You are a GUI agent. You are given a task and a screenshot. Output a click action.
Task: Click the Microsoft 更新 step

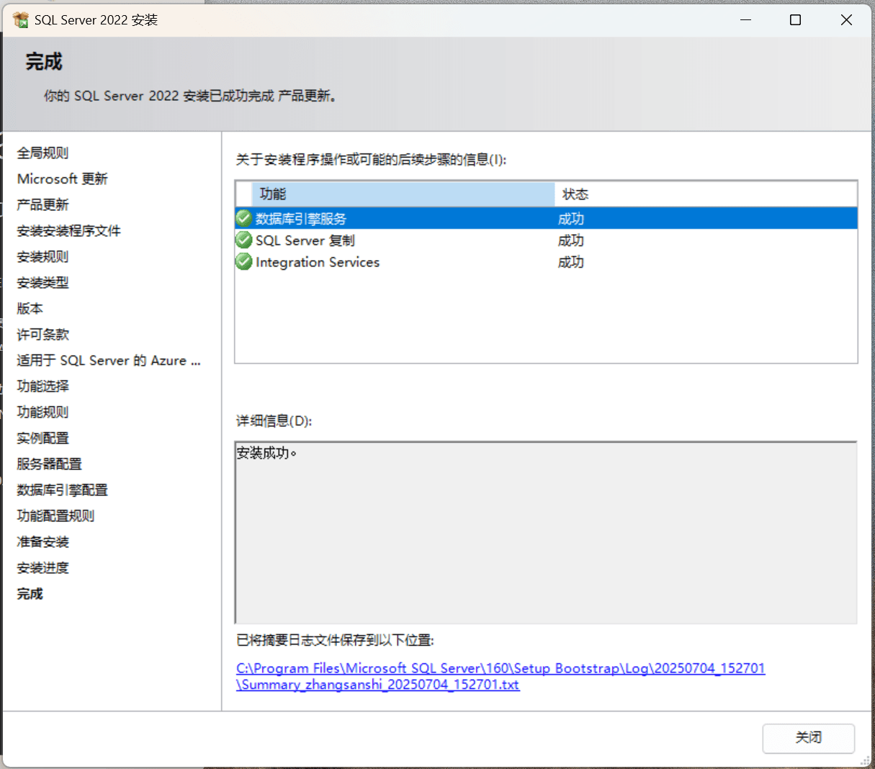click(62, 179)
